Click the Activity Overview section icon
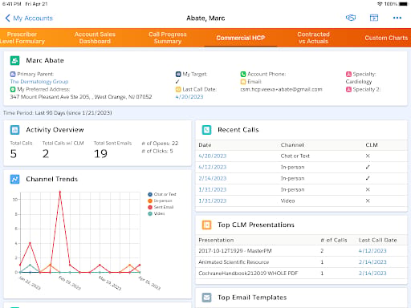The image size is (411, 308). click(14, 130)
